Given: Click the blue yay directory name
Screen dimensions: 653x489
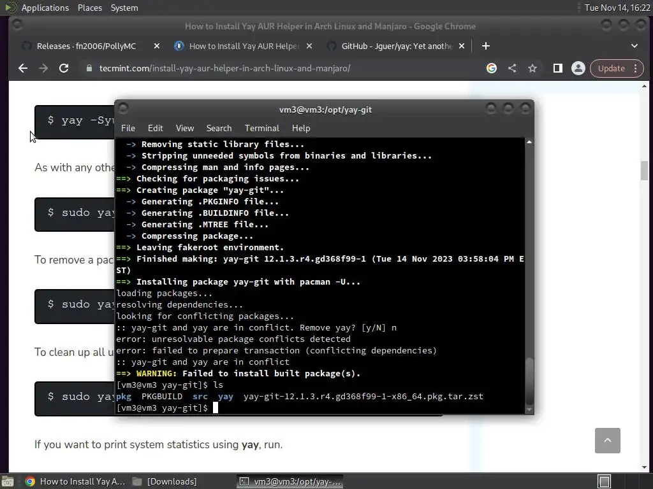Looking at the screenshot, I should tap(226, 396).
